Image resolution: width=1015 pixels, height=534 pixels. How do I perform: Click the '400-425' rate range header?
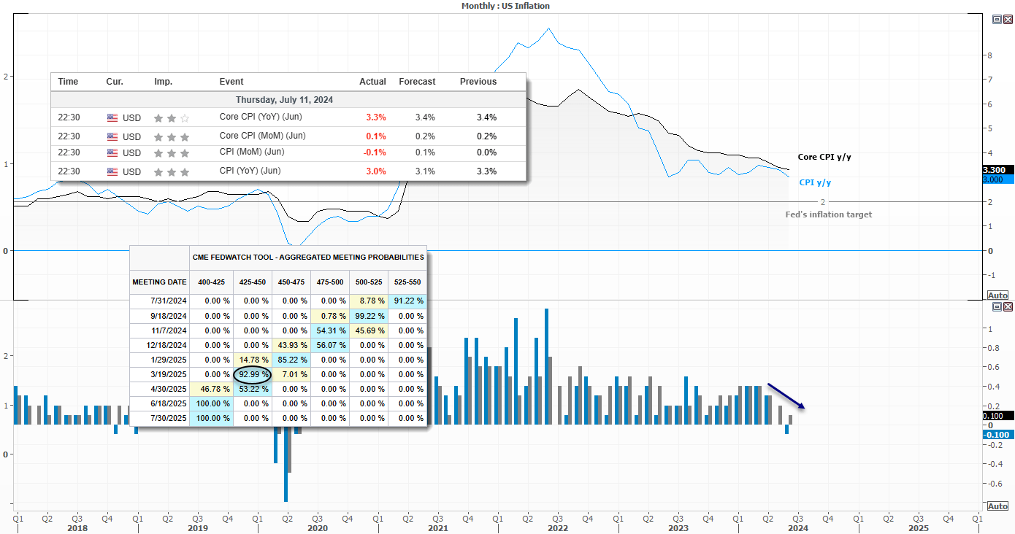click(211, 282)
